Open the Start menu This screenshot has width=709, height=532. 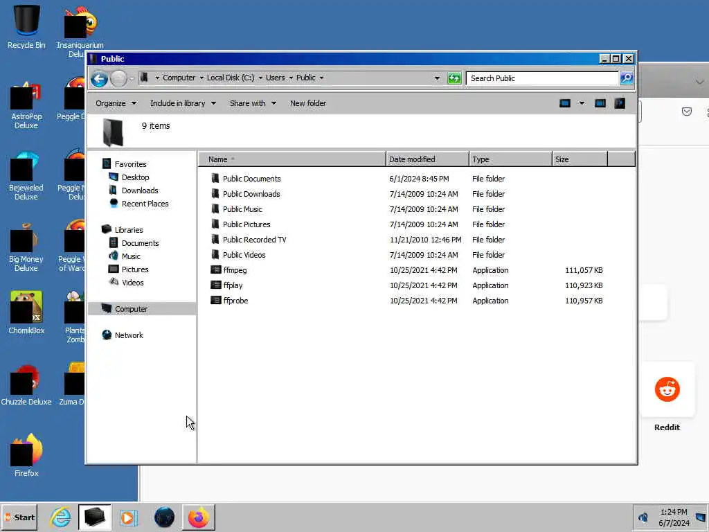pyautogui.click(x=19, y=517)
